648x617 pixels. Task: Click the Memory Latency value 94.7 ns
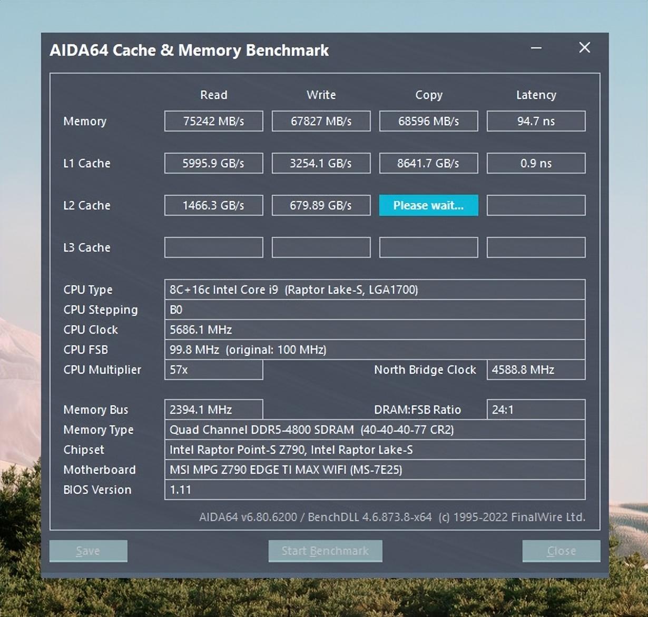point(536,121)
